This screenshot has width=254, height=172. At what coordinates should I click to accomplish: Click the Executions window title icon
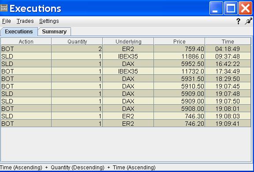(4, 8)
